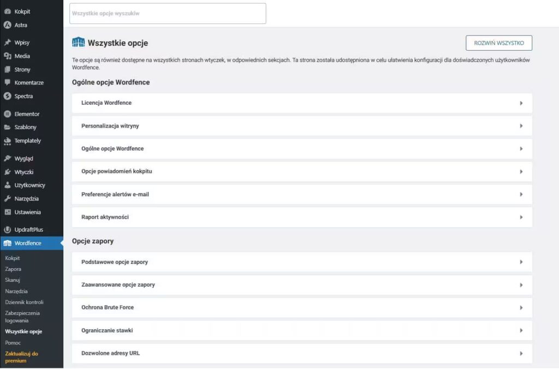The image size is (559, 369).
Task: Expand Dozwolone adresy URL arrow
Action: (x=521, y=353)
